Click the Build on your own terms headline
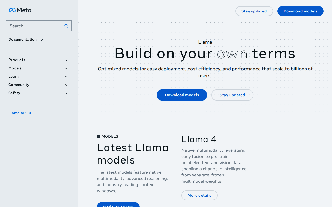 point(205,53)
